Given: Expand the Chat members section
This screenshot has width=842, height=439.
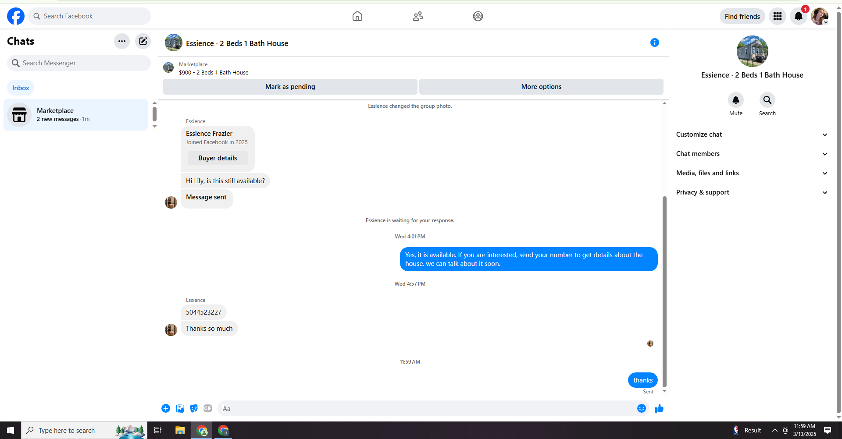Looking at the screenshot, I should [x=752, y=154].
